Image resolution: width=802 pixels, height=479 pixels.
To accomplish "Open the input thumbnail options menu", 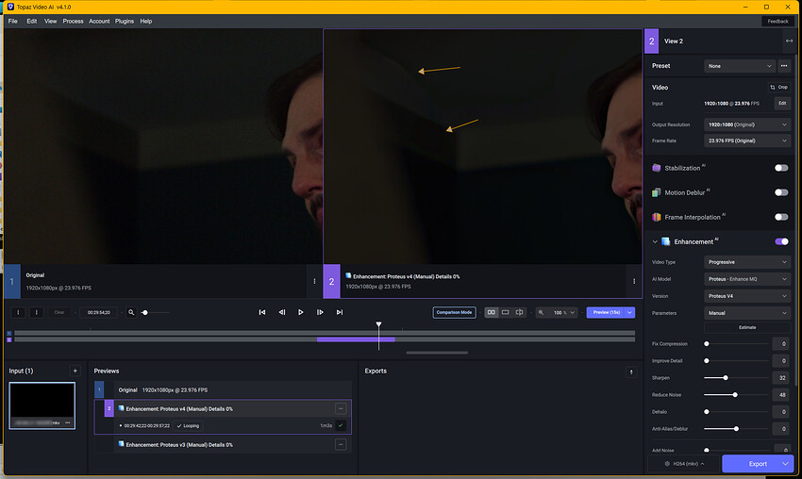I will [x=68, y=422].
